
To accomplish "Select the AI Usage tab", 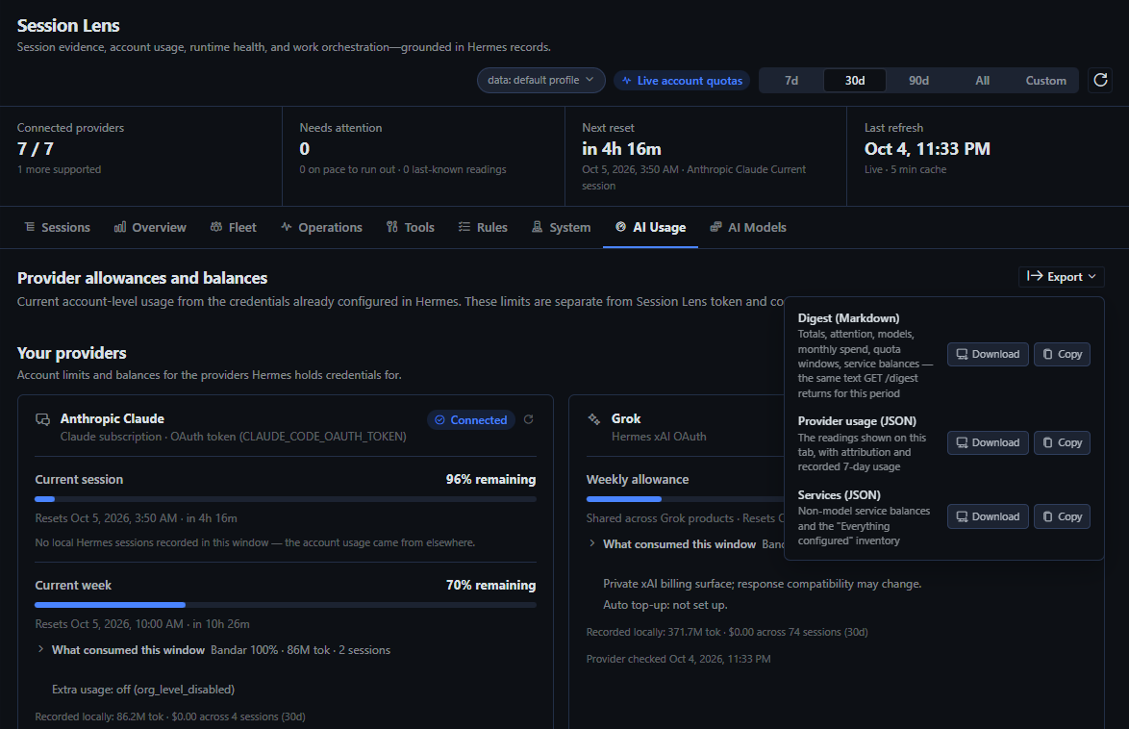I will click(650, 227).
